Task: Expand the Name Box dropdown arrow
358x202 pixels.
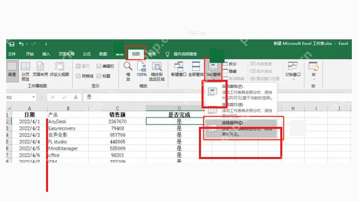Action: pyautogui.click(x=34, y=97)
